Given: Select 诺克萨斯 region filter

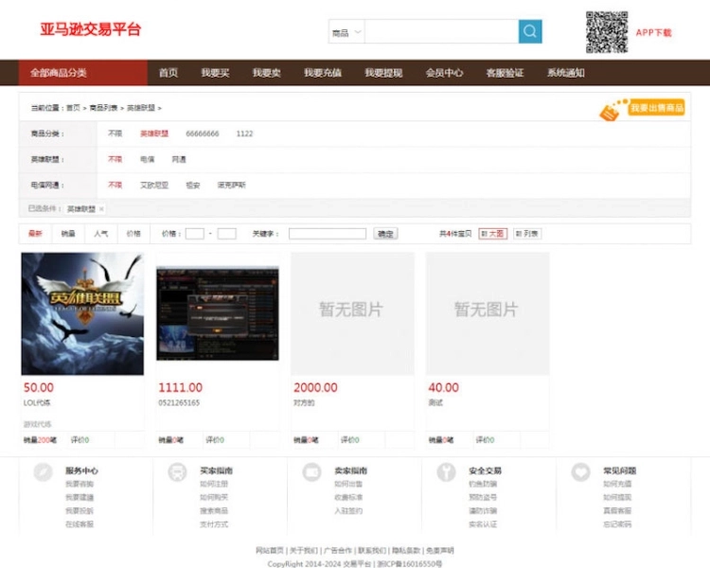Looking at the screenshot, I should coord(231,186).
